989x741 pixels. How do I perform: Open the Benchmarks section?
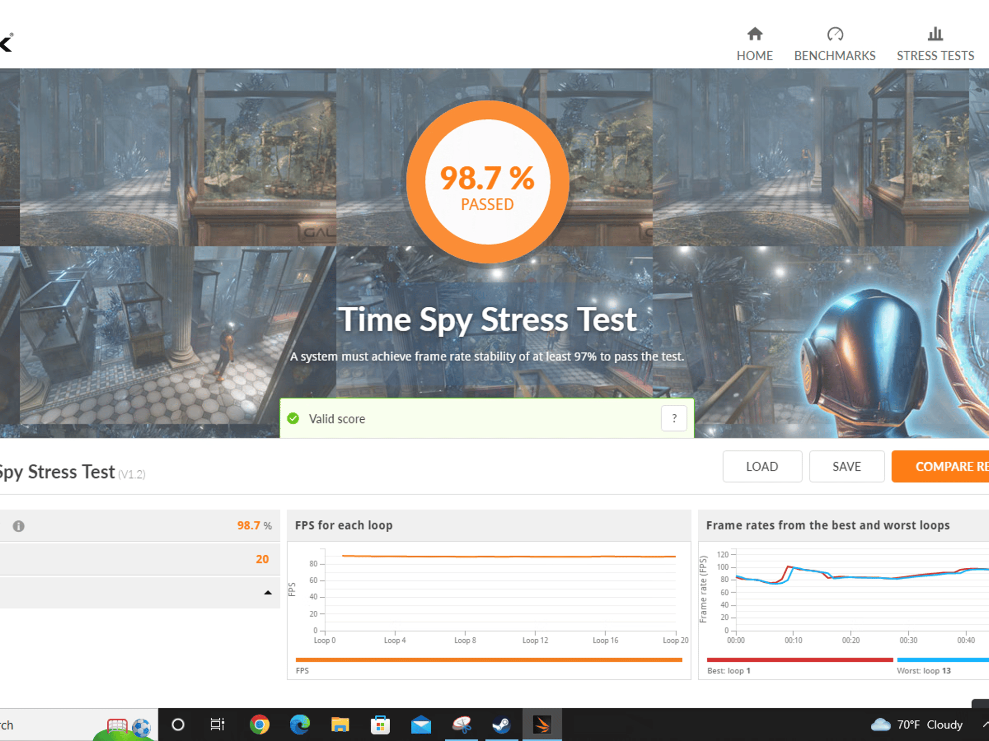pyautogui.click(x=834, y=44)
